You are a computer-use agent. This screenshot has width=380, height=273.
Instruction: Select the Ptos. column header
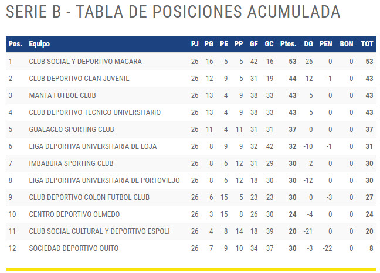[289, 44]
